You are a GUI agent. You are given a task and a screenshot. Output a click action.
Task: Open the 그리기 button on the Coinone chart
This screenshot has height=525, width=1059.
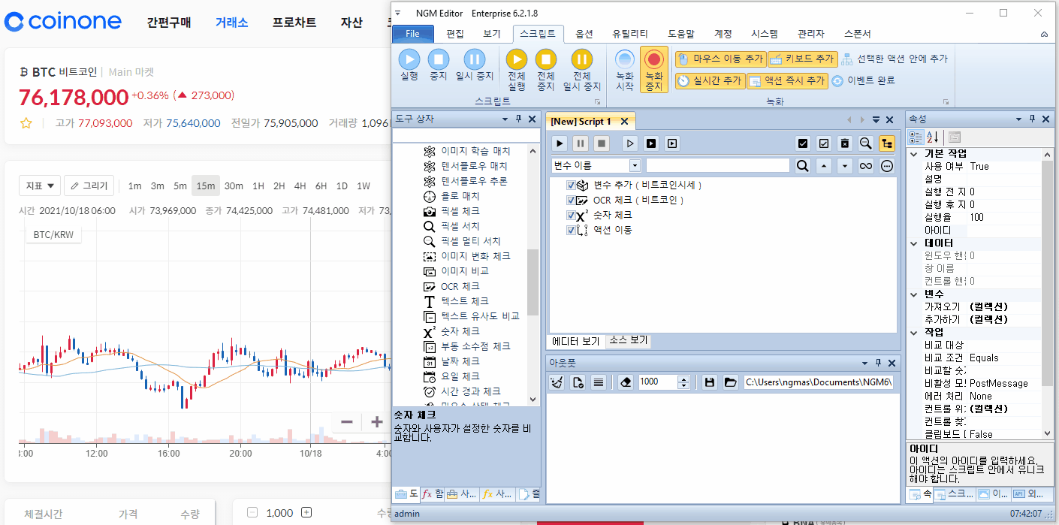point(89,186)
